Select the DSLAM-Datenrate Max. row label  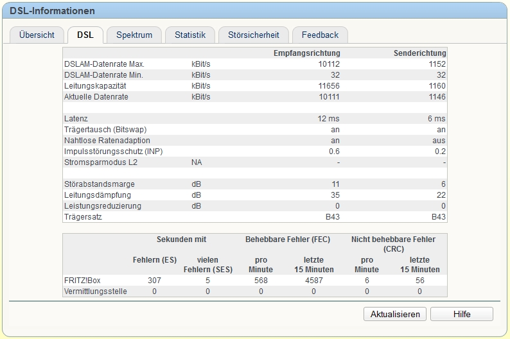[104, 64]
